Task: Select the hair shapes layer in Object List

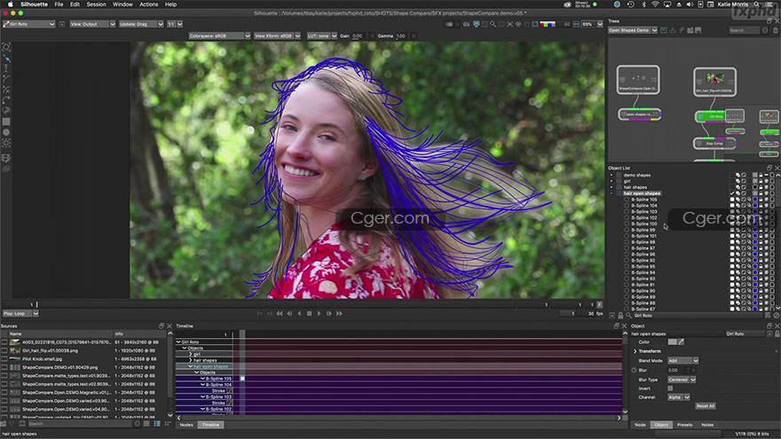Action: pyautogui.click(x=635, y=187)
